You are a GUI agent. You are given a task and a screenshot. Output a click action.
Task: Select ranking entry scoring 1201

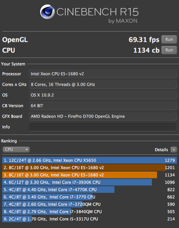pyautogui.click(x=89, y=168)
